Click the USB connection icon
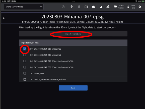 (x=71, y=7)
